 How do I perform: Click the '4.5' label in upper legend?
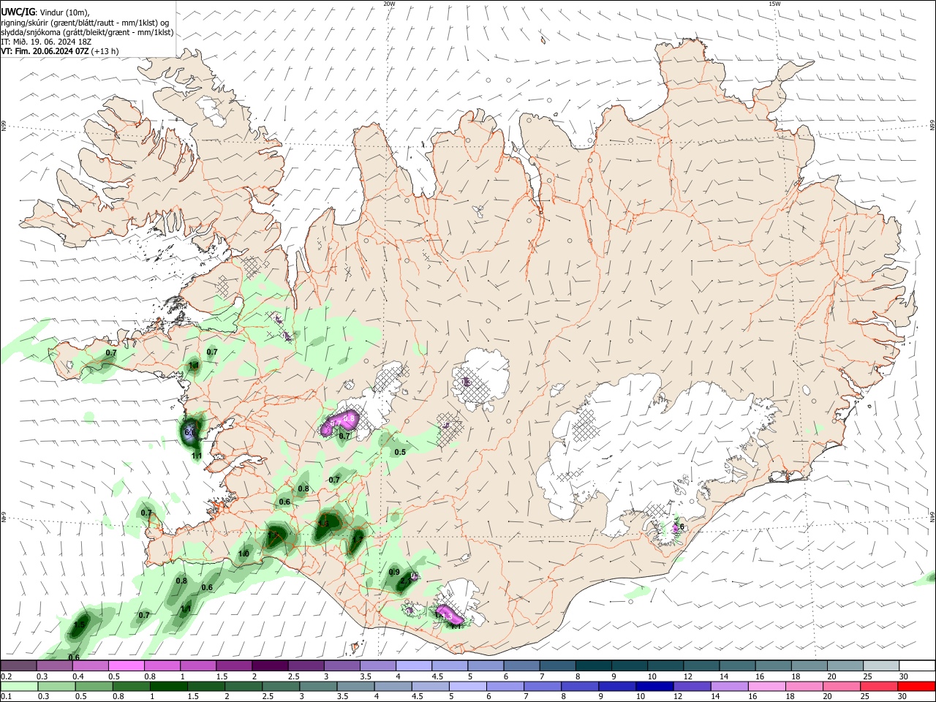[x=437, y=676]
